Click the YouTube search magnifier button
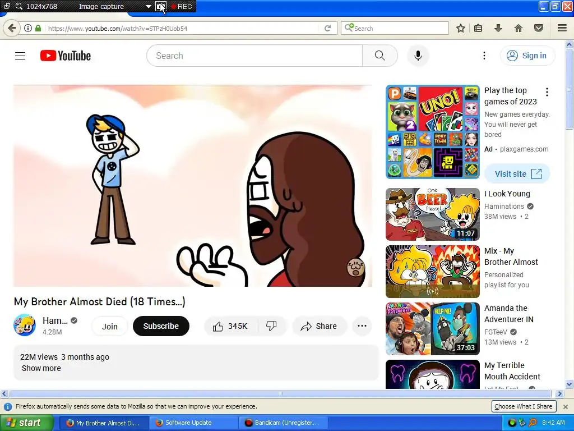Viewport: 574px width, 431px height. (380, 56)
